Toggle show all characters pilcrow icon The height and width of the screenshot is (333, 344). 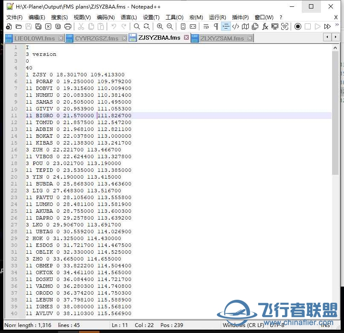tap(216, 26)
